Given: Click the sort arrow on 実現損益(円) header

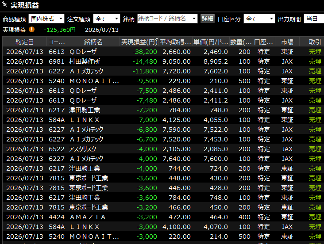Looking at the screenshot, I should pyautogui.click(x=157, y=39).
